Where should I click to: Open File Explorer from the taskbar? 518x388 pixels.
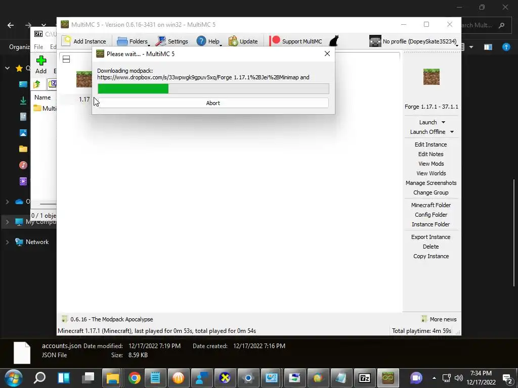point(112,378)
